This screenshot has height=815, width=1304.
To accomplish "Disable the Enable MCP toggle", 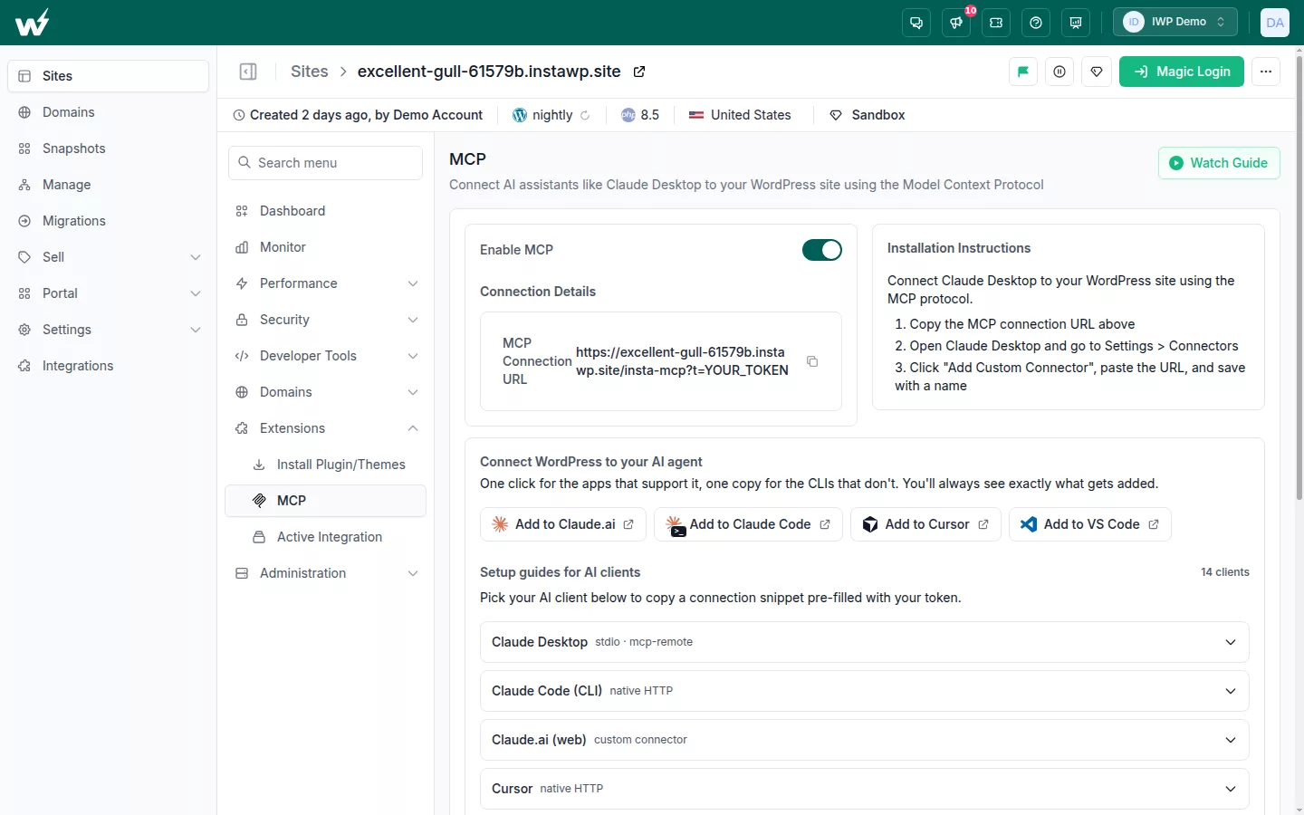I will tap(822, 250).
